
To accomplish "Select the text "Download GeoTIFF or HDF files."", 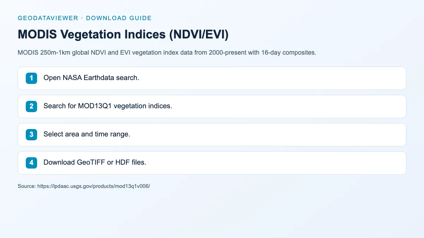I will pyautogui.click(x=95, y=163).
